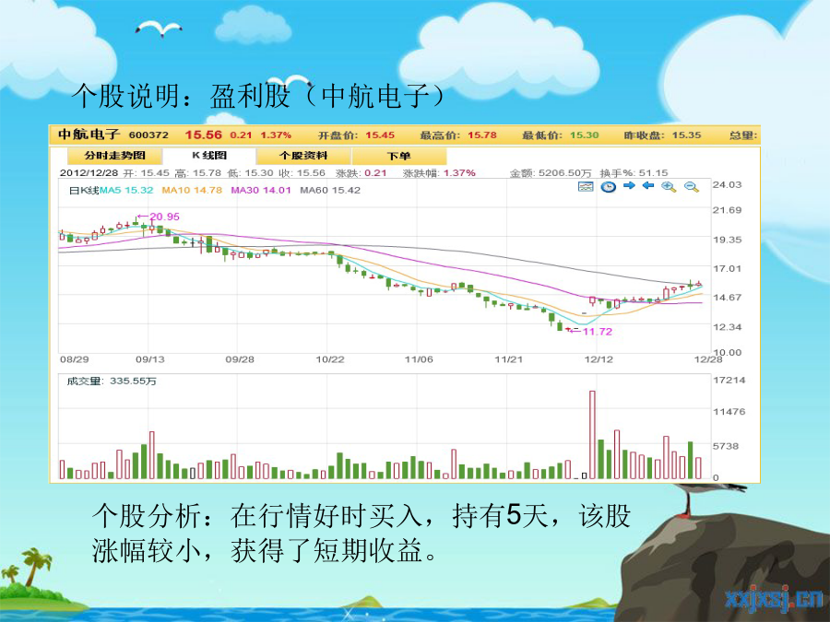Click the zoom-in magnifier icon

(670, 187)
